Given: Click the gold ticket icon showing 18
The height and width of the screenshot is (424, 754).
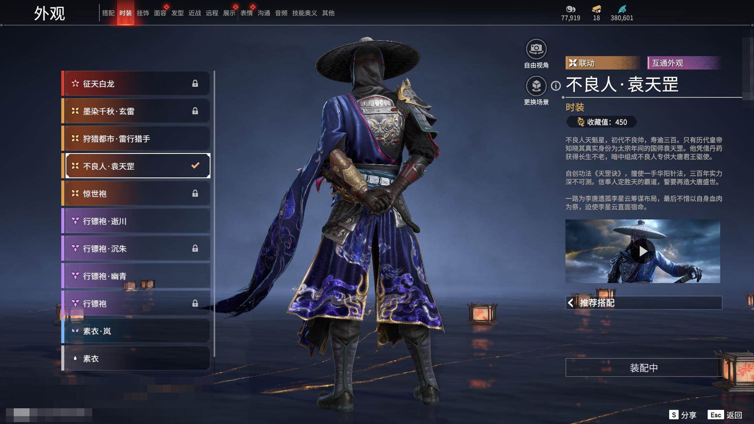Looking at the screenshot, I should pos(597,9).
